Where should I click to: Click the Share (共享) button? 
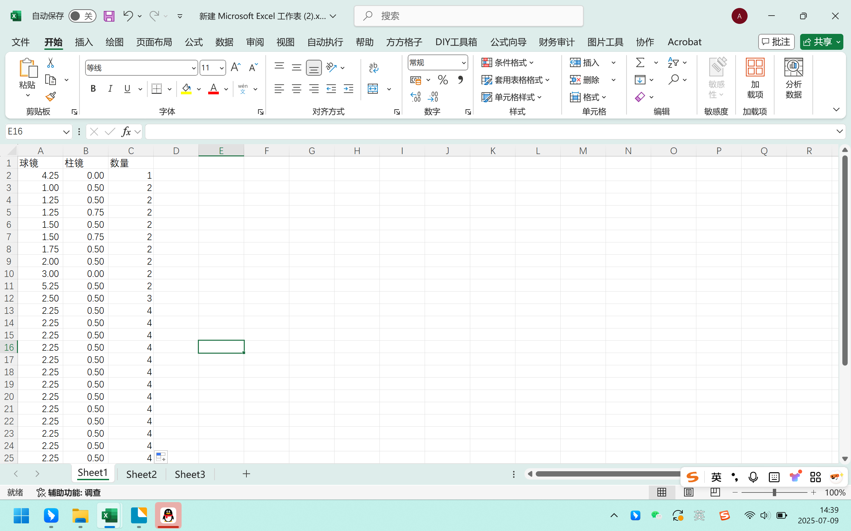[817, 42]
